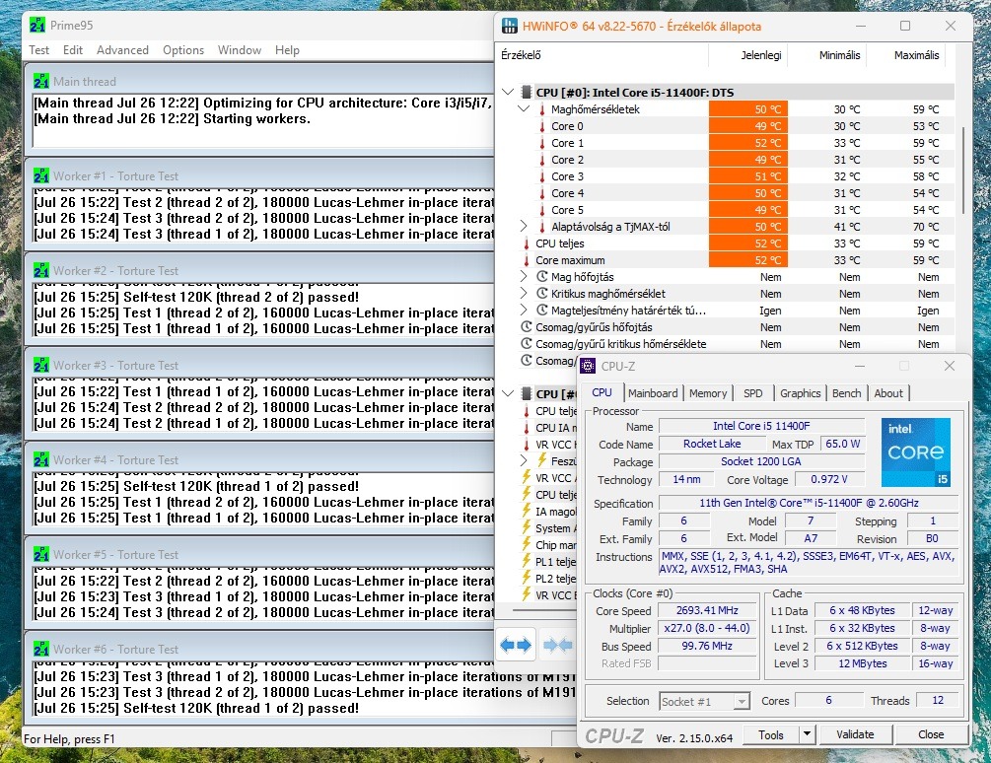Click Worker #2 Torture Test window icon
Image resolution: width=991 pixels, height=763 pixels.
pyautogui.click(x=41, y=270)
